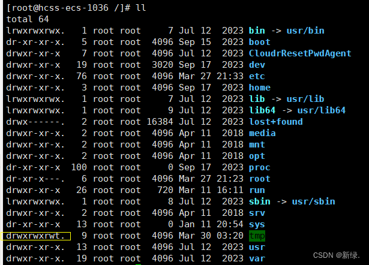Click the time '21:33' on etc row
The width and height of the screenshot is (369, 265).
tap(230, 76)
